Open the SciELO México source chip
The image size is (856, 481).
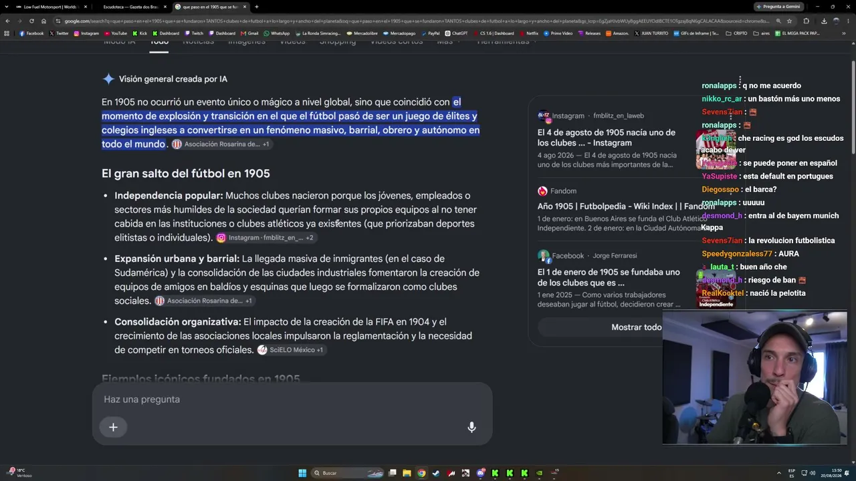[291, 350]
